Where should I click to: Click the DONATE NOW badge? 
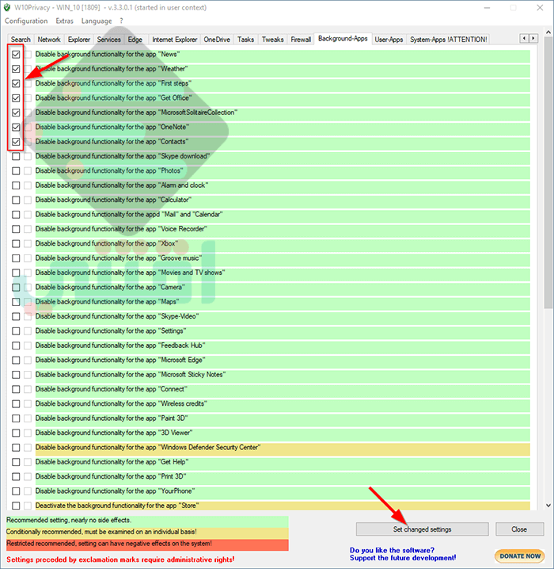click(x=520, y=556)
